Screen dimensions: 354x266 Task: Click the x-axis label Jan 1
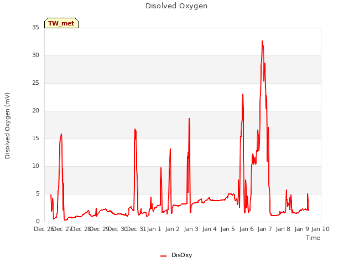point(154,229)
